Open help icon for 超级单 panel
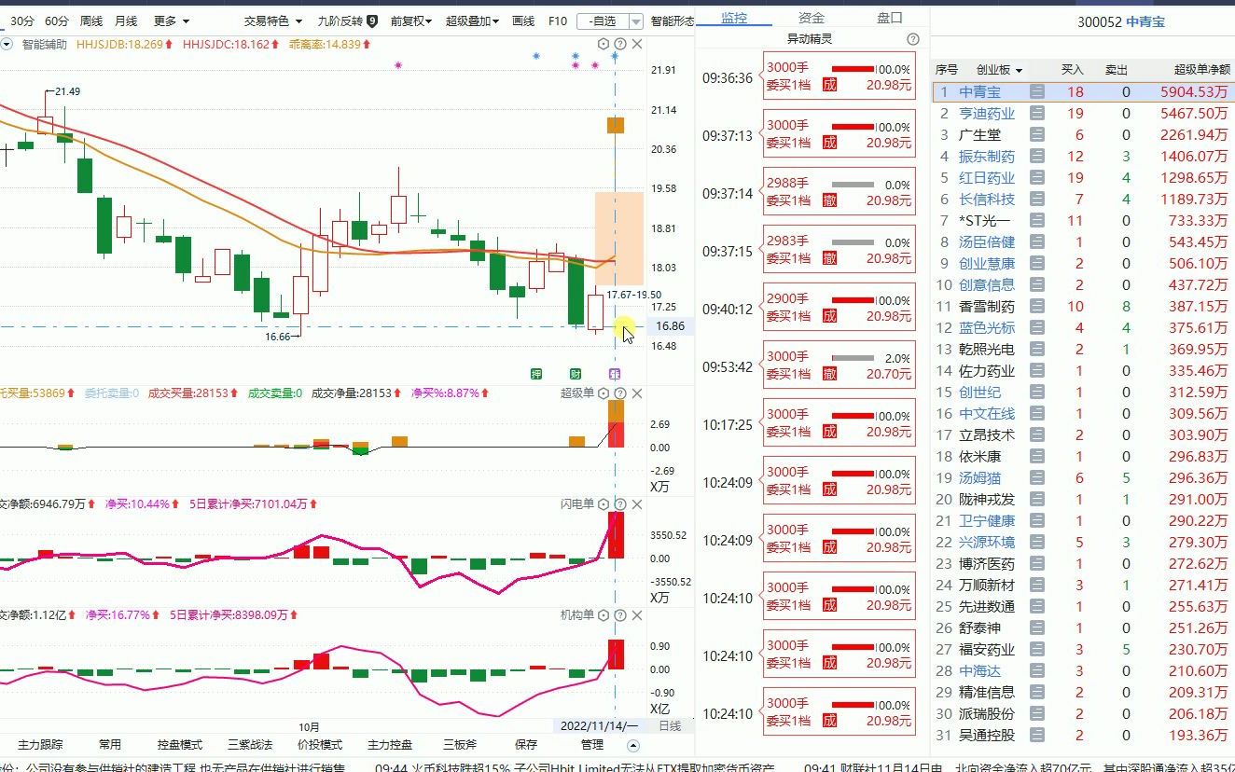The height and width of the screenshot is (772, 1235). tap(620, 393)
